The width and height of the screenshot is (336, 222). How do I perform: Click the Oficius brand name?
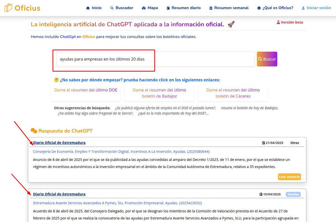27,8
